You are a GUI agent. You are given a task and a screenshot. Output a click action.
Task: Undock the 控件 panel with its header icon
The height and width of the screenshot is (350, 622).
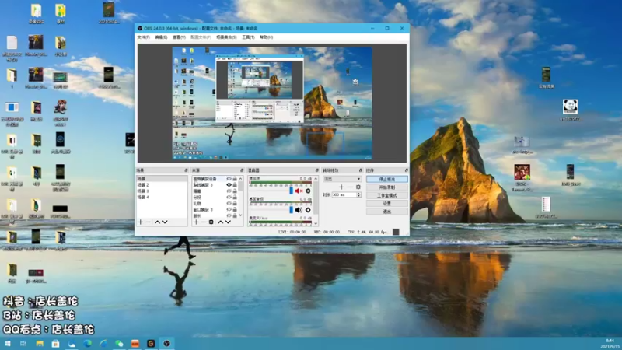pyautogui.click(x=406, y=170)
